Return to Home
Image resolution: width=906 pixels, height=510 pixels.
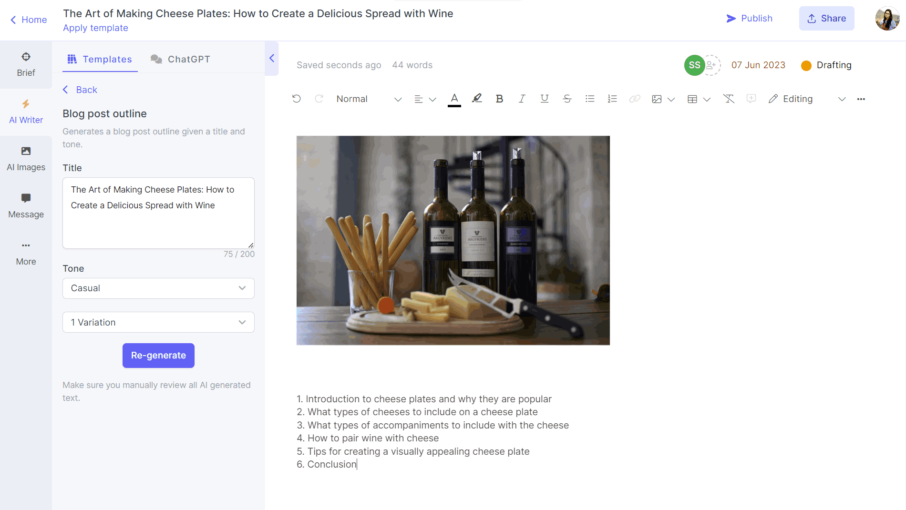pos(29,20)
